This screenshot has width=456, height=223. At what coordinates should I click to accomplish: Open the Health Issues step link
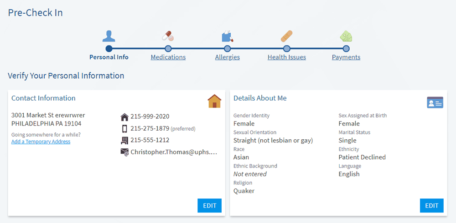tap(287, 57)
